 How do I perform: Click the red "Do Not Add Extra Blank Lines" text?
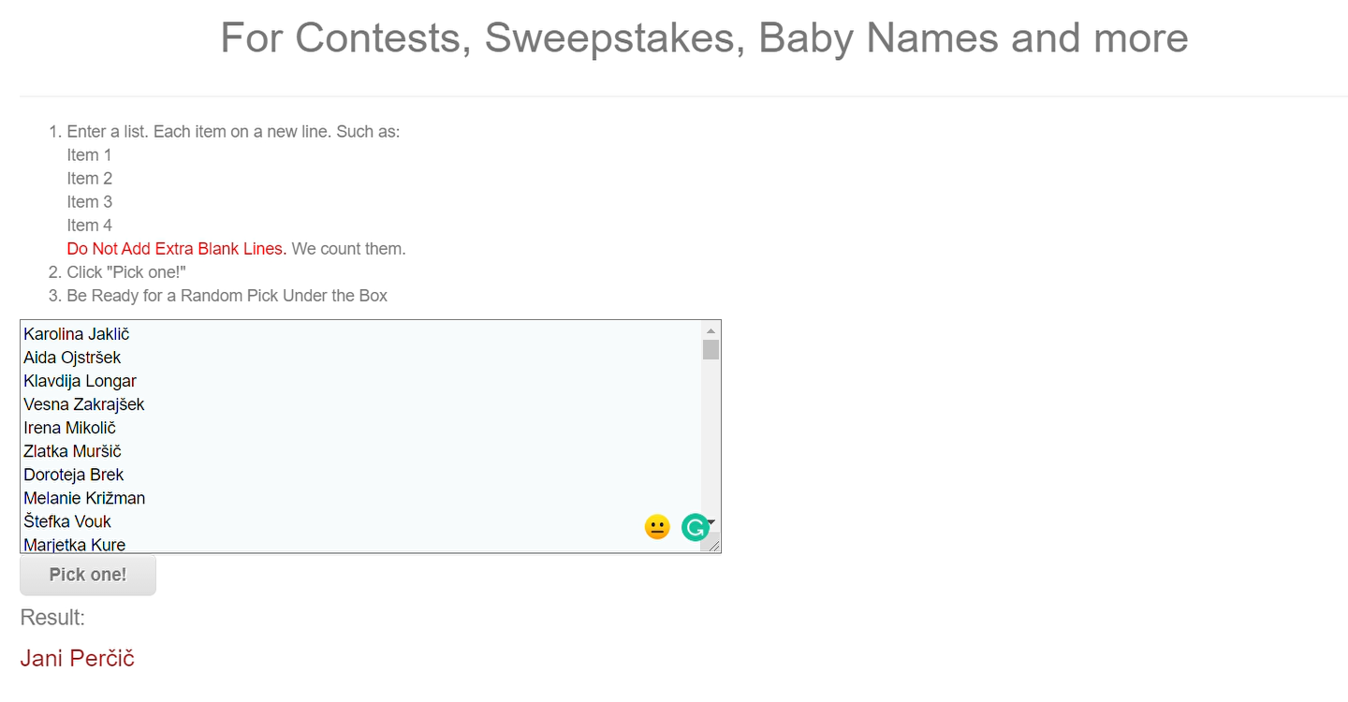(174, 249)
